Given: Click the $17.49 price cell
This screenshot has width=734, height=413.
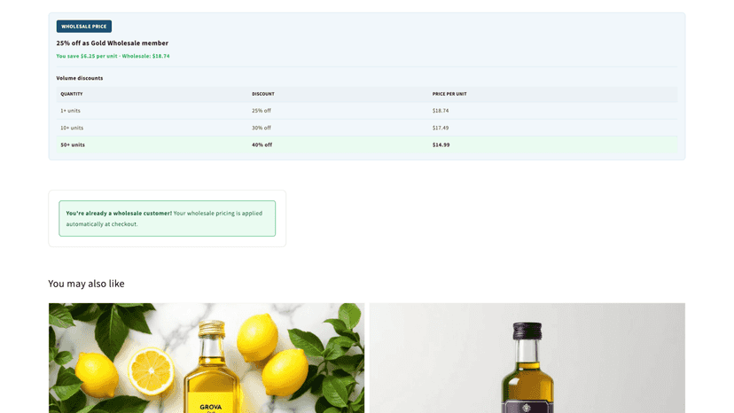Looking at the screenshot, I should point(441,128).
